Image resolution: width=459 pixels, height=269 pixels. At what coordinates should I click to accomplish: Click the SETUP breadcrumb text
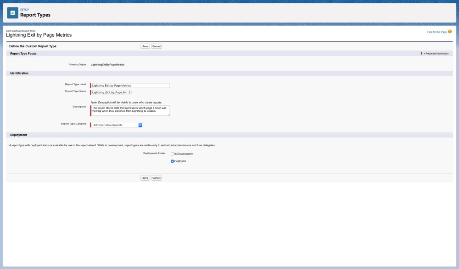(25, 10)
